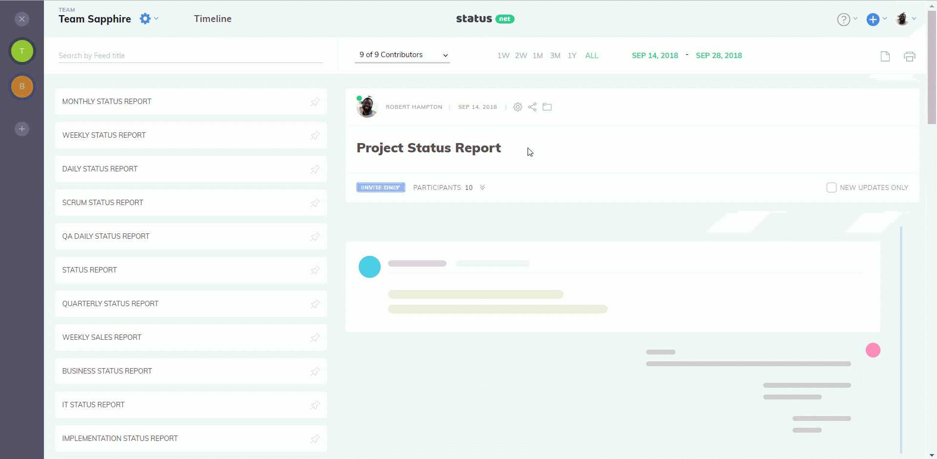The width and height of the screenshot is (937, 459).
Task: Select the 1M time range
Action: (x=537, y=56)
